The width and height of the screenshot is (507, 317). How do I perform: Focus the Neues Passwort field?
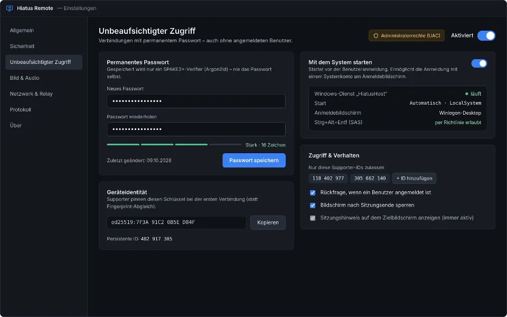tap(196, 101)
